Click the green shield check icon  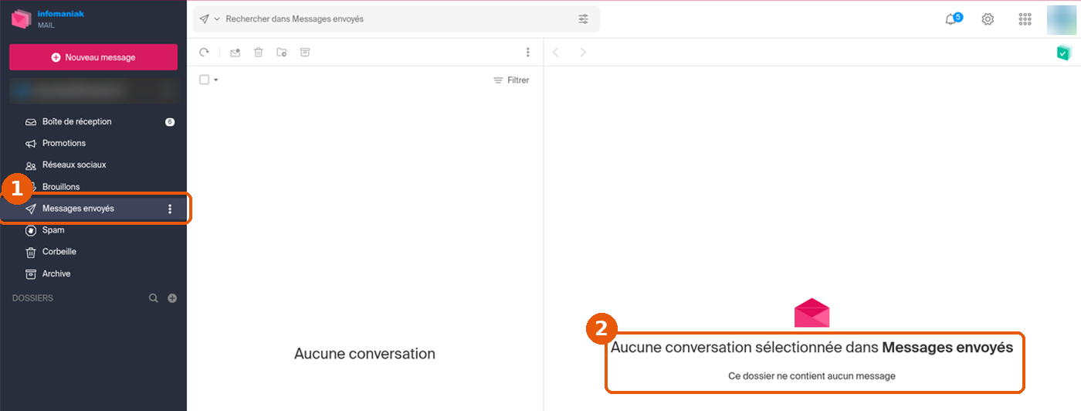(x=1063, y=53)
